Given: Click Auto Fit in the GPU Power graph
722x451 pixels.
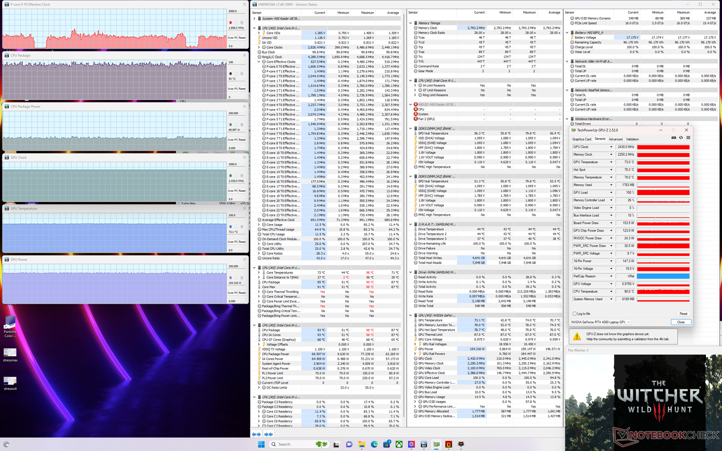Looking at the screenshot, I should 232,293.
